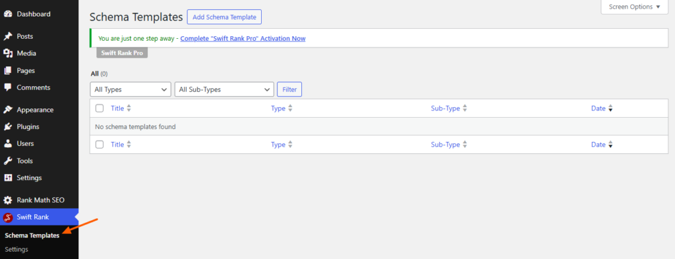This screenshot has width=675, height=259.
Task: Click the Users person icon
Action: pos(8,143)
